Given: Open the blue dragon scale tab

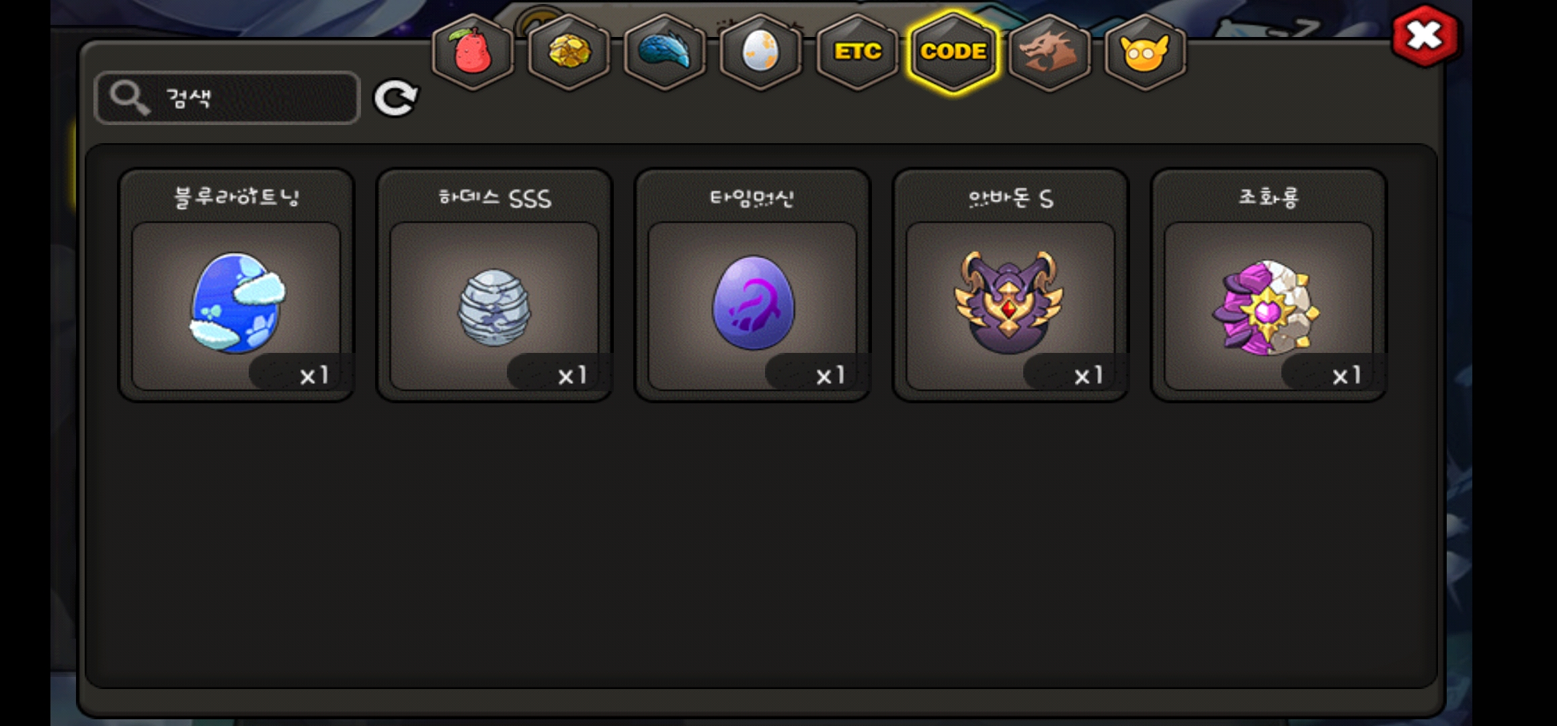Looking at the screenshot, I should 665,52.
